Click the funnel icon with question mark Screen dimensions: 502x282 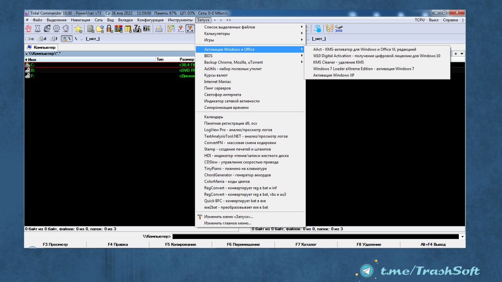[x=181, y=28]
